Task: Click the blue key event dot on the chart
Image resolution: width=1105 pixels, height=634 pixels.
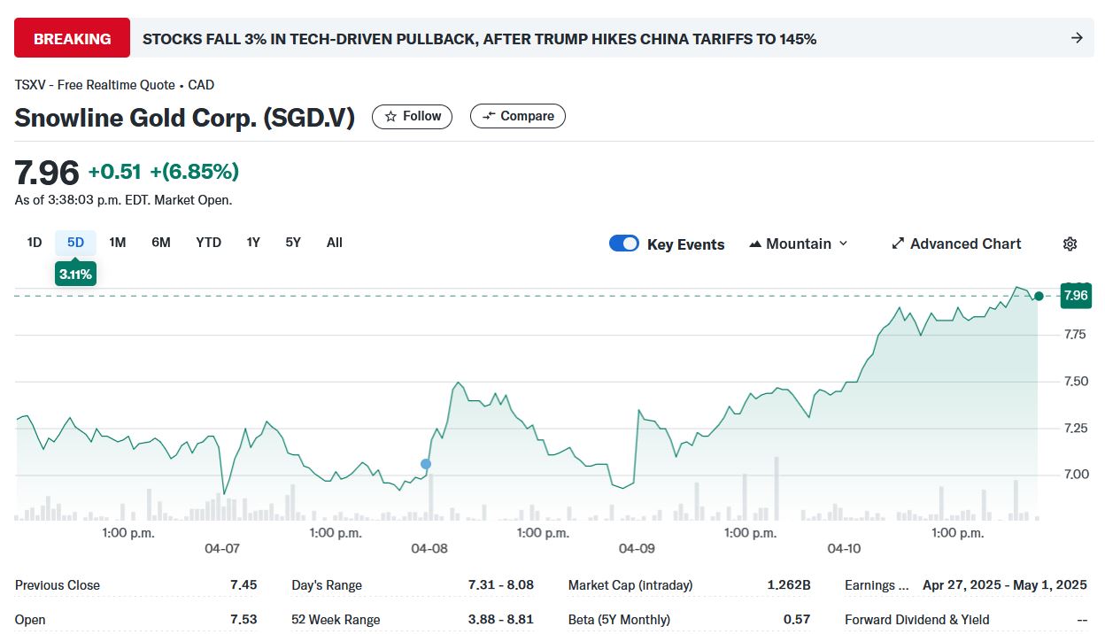Action: click(426, 464)
